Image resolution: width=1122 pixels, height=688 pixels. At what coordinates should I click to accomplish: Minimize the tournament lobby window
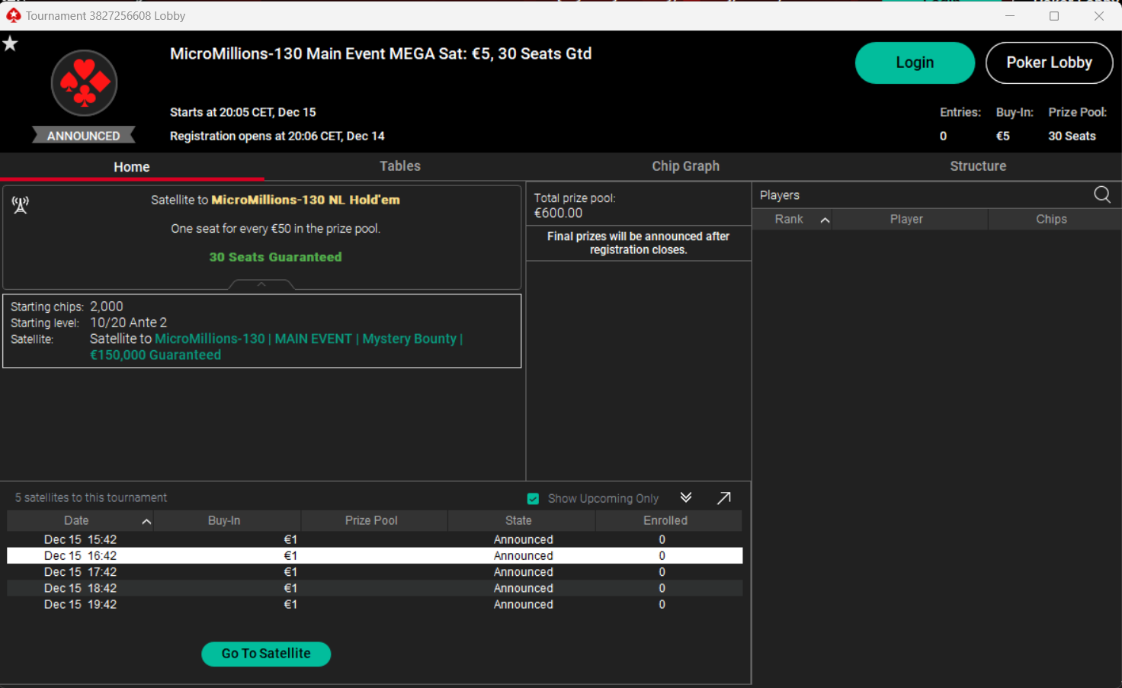[1010, 15]
